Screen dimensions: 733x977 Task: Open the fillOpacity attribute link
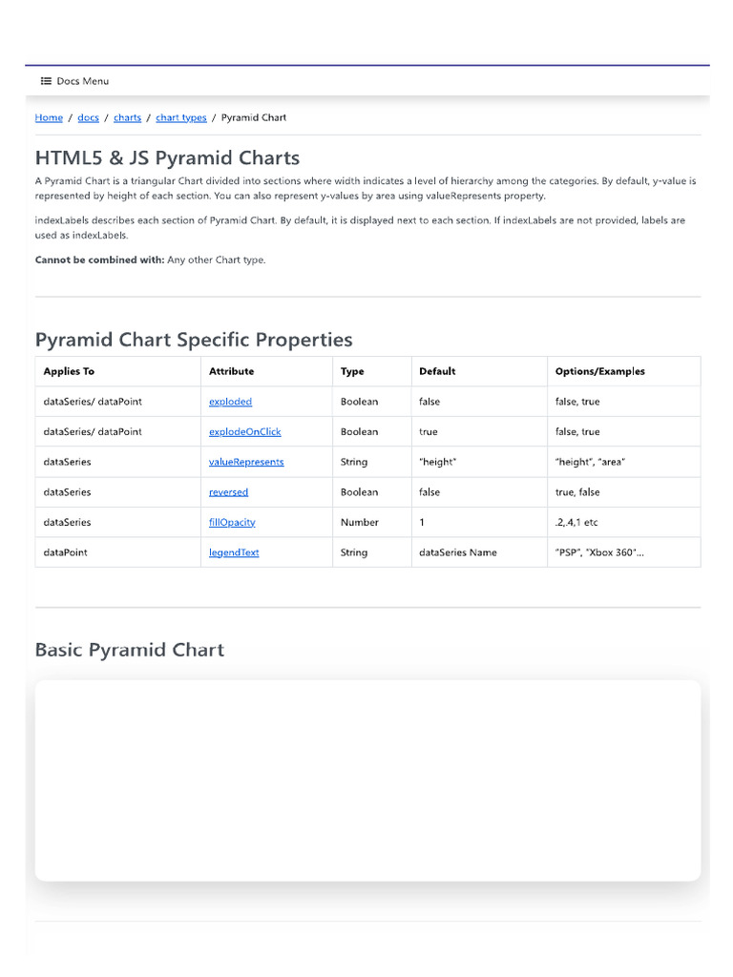(x=232, y=522)
